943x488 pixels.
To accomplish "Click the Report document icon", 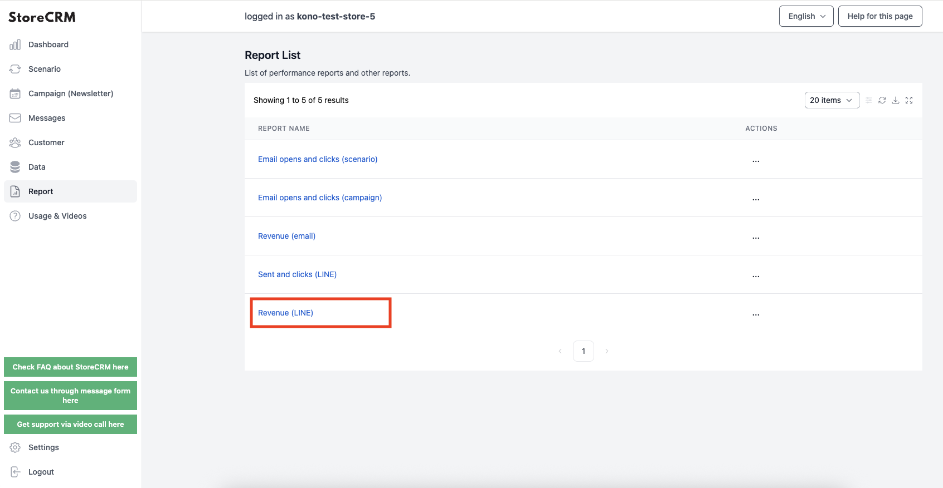I will coord(15,191).
